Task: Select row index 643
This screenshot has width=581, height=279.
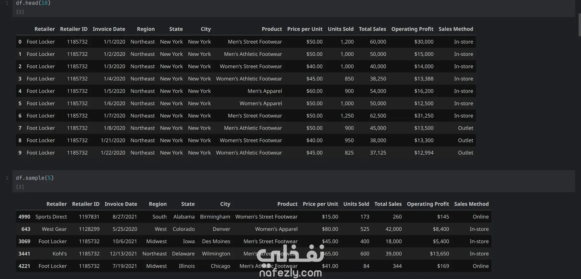Action: pos(26,229)
